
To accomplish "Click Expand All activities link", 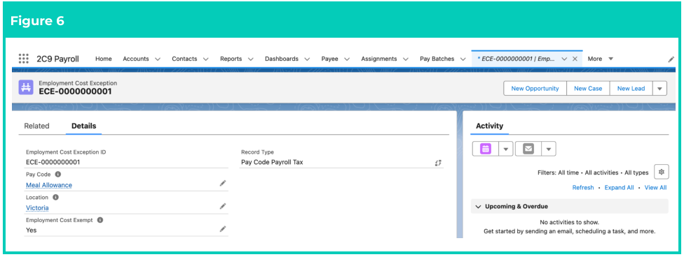I will pos(619,187).
